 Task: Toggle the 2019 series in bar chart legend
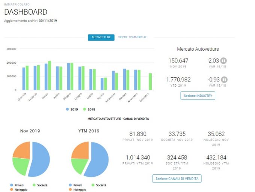tap(72, 109)
